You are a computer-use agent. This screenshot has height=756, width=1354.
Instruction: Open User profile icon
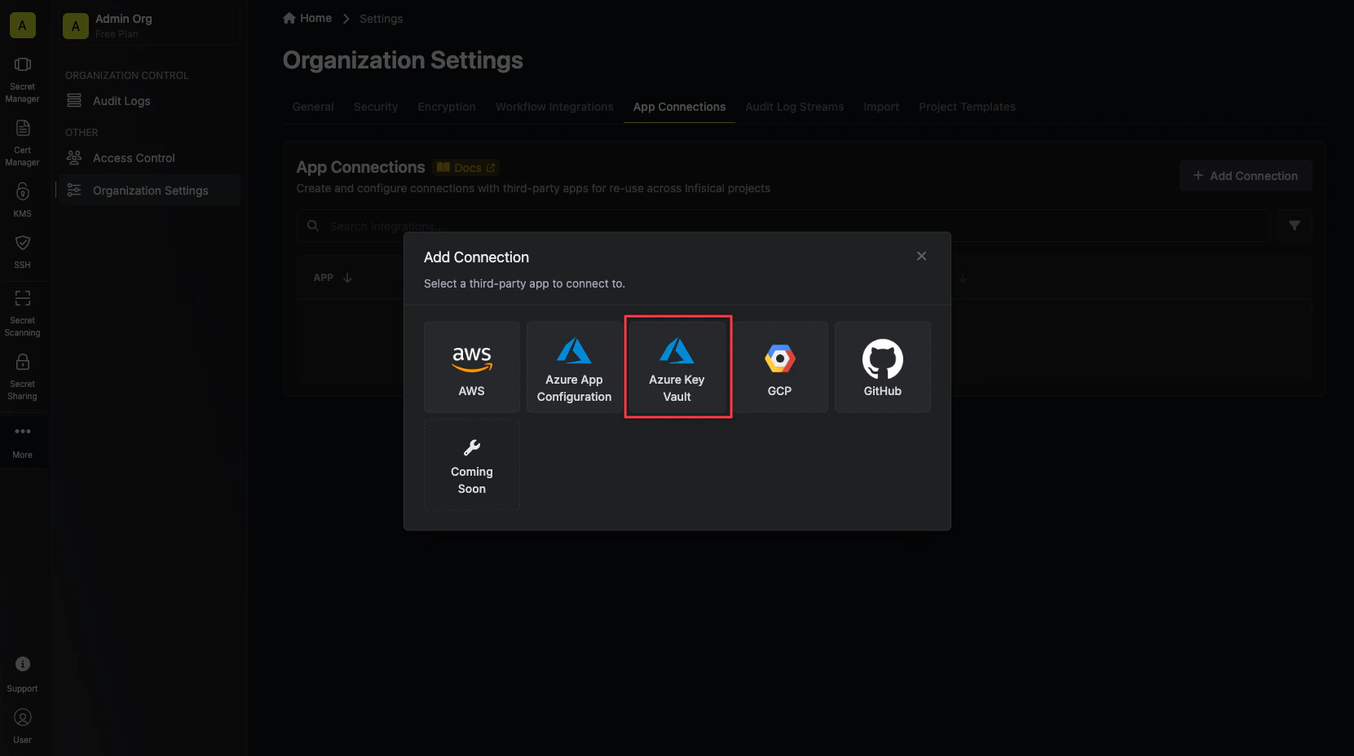(x=23, y=718)
